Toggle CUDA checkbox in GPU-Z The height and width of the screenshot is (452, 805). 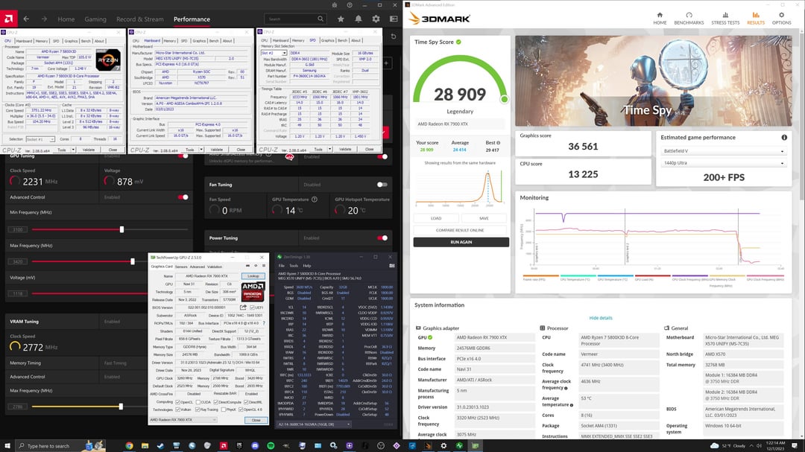coord(198,402)
